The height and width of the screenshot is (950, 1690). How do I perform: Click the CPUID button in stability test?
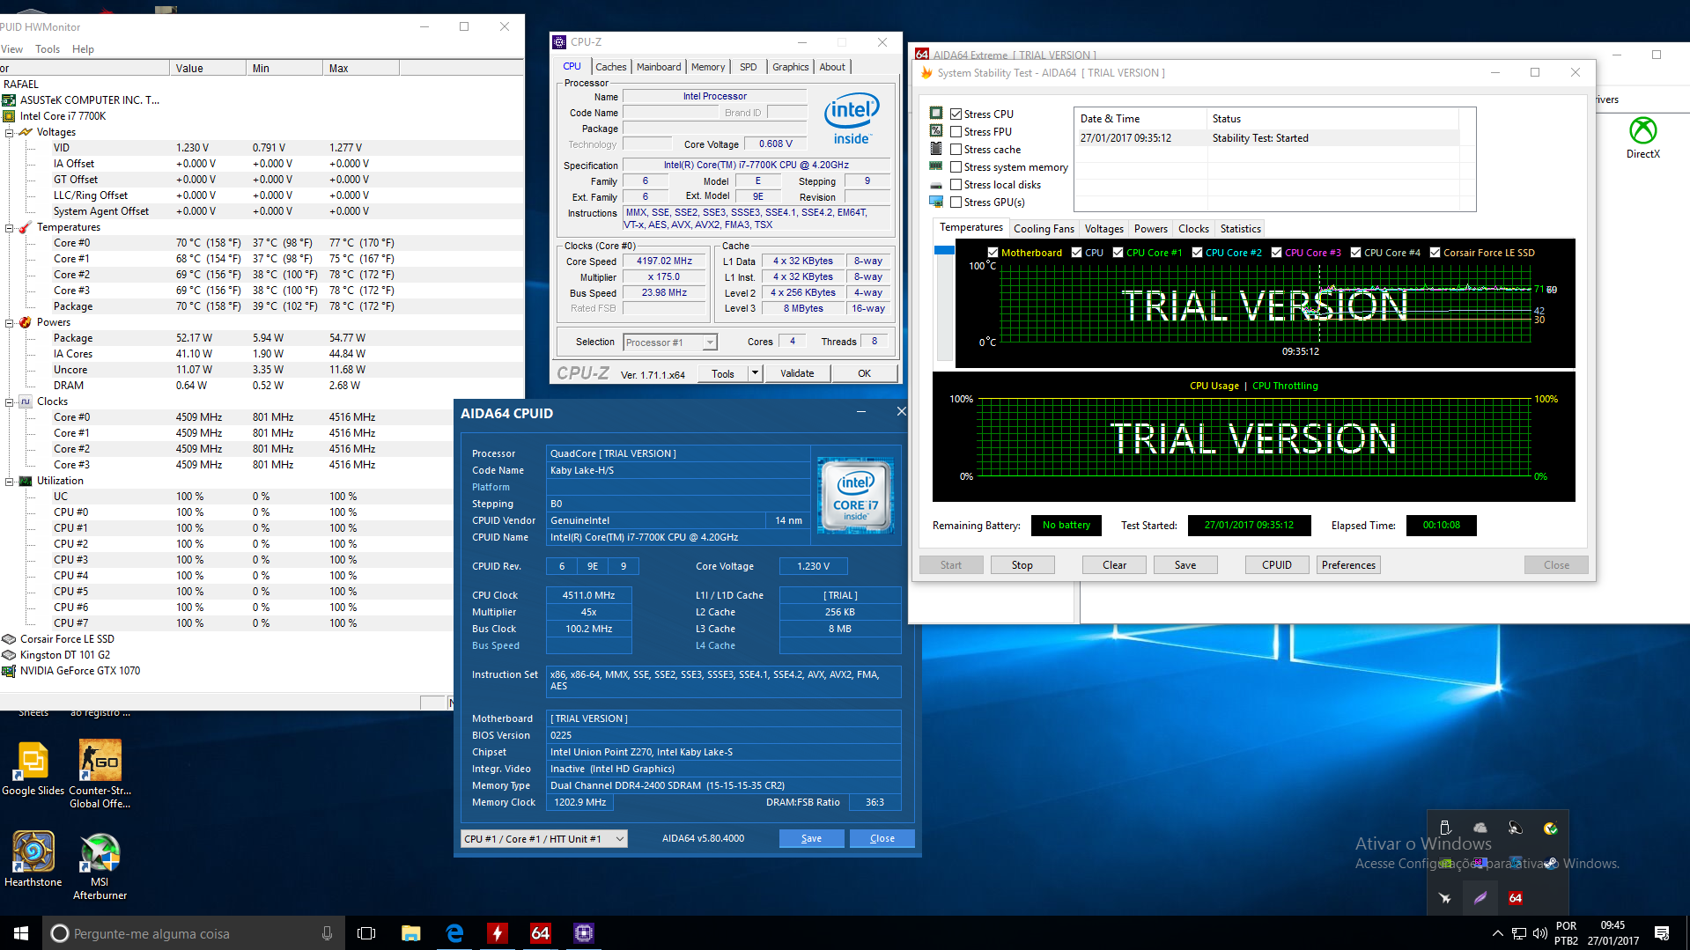(x=1276, y=565)
